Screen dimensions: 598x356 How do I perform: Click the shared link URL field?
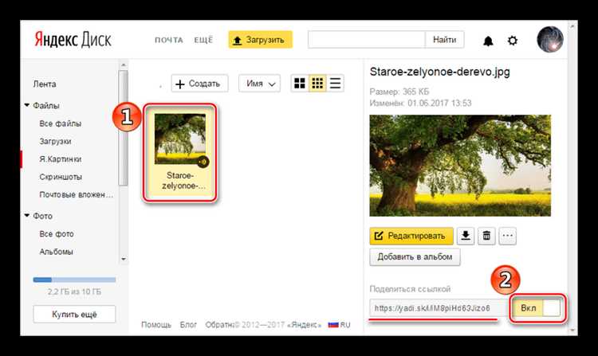(x=439, y=308)
